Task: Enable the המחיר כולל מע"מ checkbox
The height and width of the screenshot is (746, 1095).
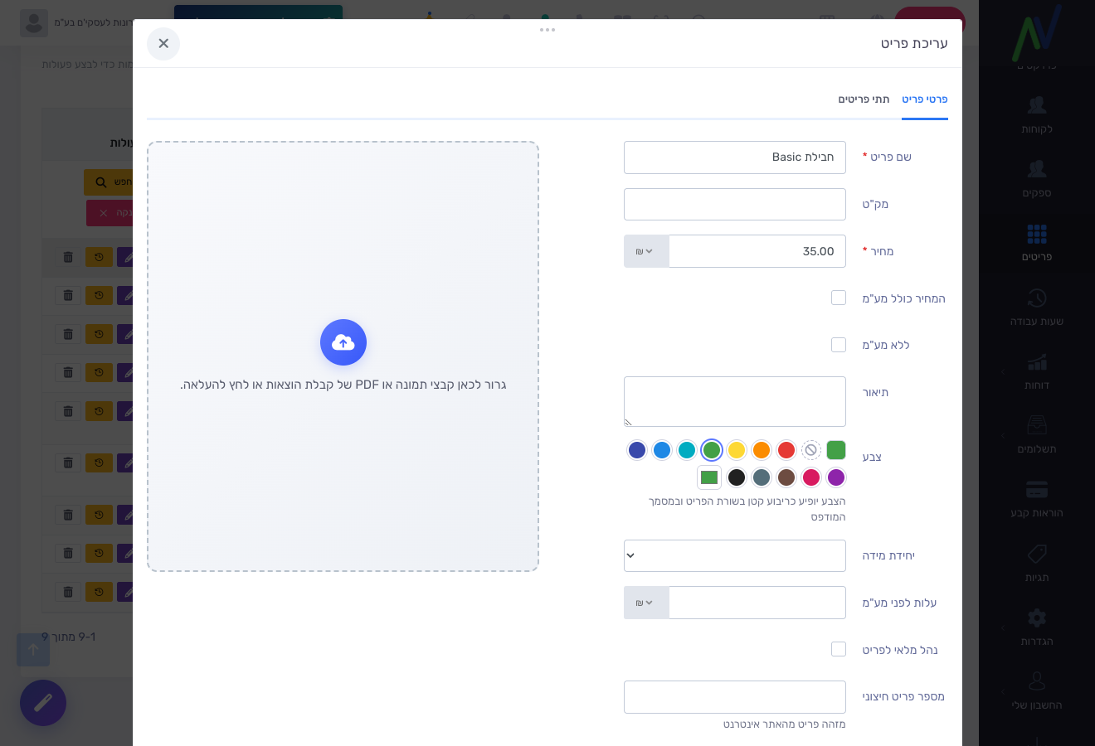Action: [839, 298]
